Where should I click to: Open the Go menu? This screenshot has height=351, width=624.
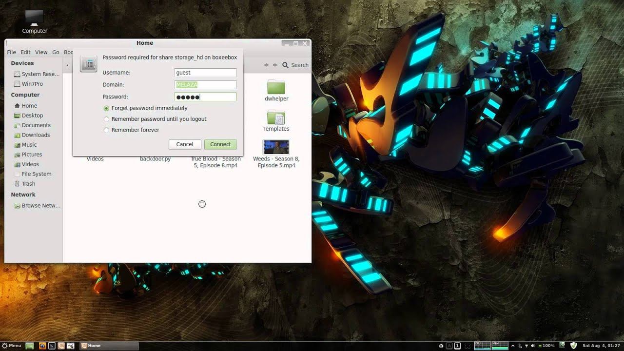tap(56, 52)
